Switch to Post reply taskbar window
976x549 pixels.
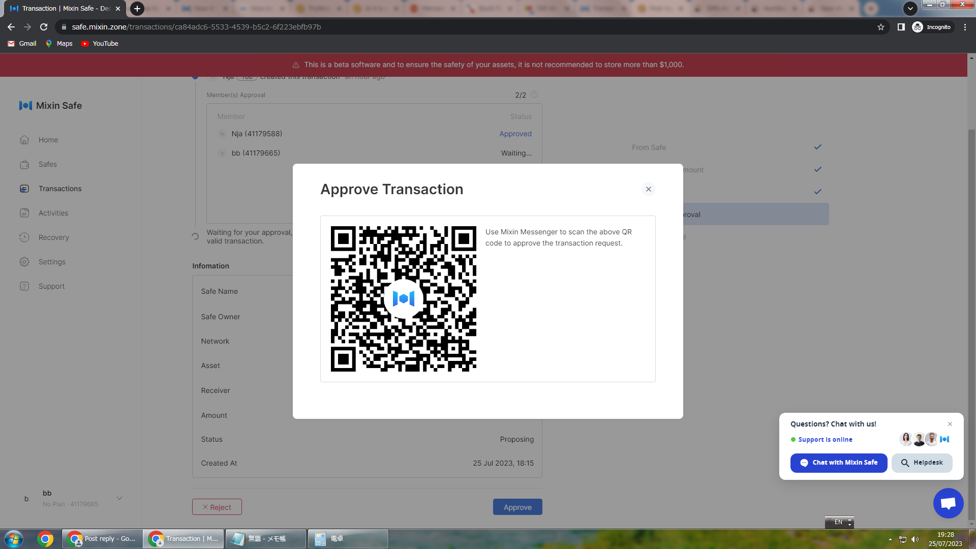point(102,539)
